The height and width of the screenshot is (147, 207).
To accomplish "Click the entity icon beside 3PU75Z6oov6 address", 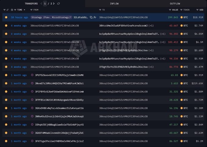I will click(32, 75).
